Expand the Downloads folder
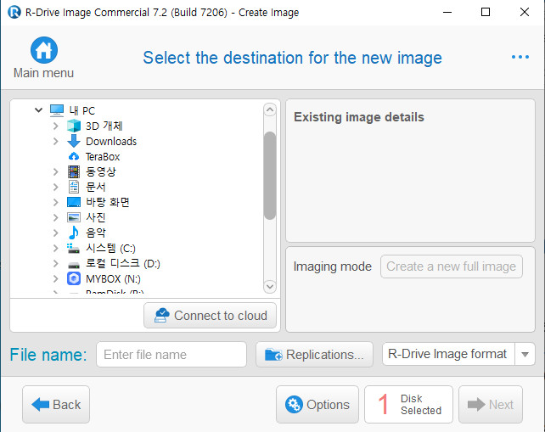The width and height of the screenshot is (545, 432). point(56,141)
